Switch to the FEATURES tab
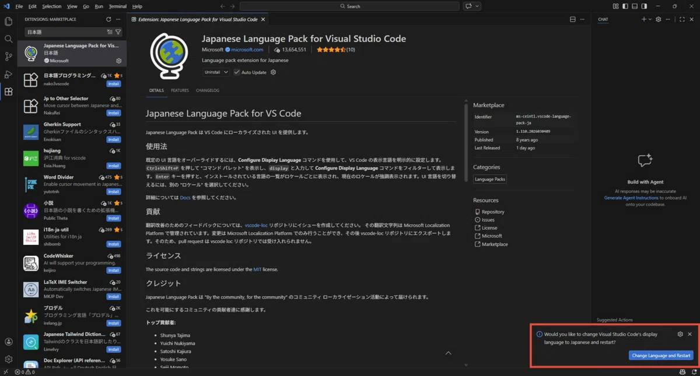The image size is (700, 376). [180, 90]
